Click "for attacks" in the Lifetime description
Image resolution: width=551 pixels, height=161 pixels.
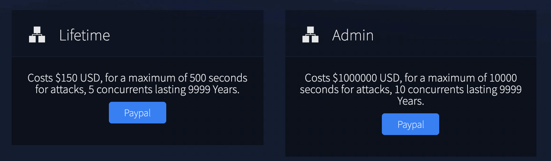pyautogui.click(x=60, y=90)
